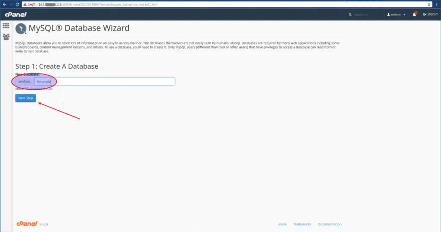The image size is (441, 232).
Task: Open the notifications bell
Action: pos(415,14)
